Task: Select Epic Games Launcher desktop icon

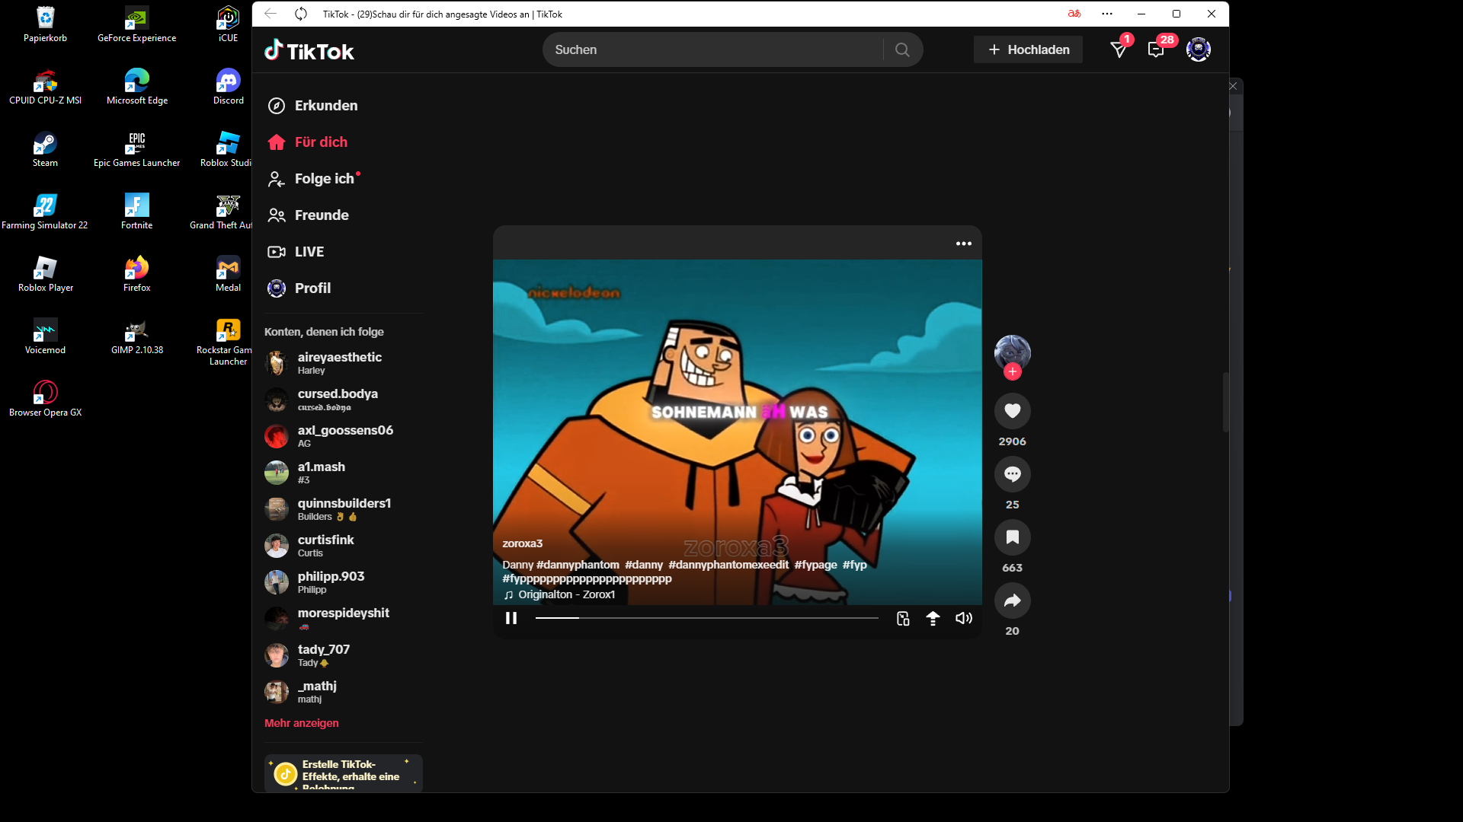Action: (137, 149)
